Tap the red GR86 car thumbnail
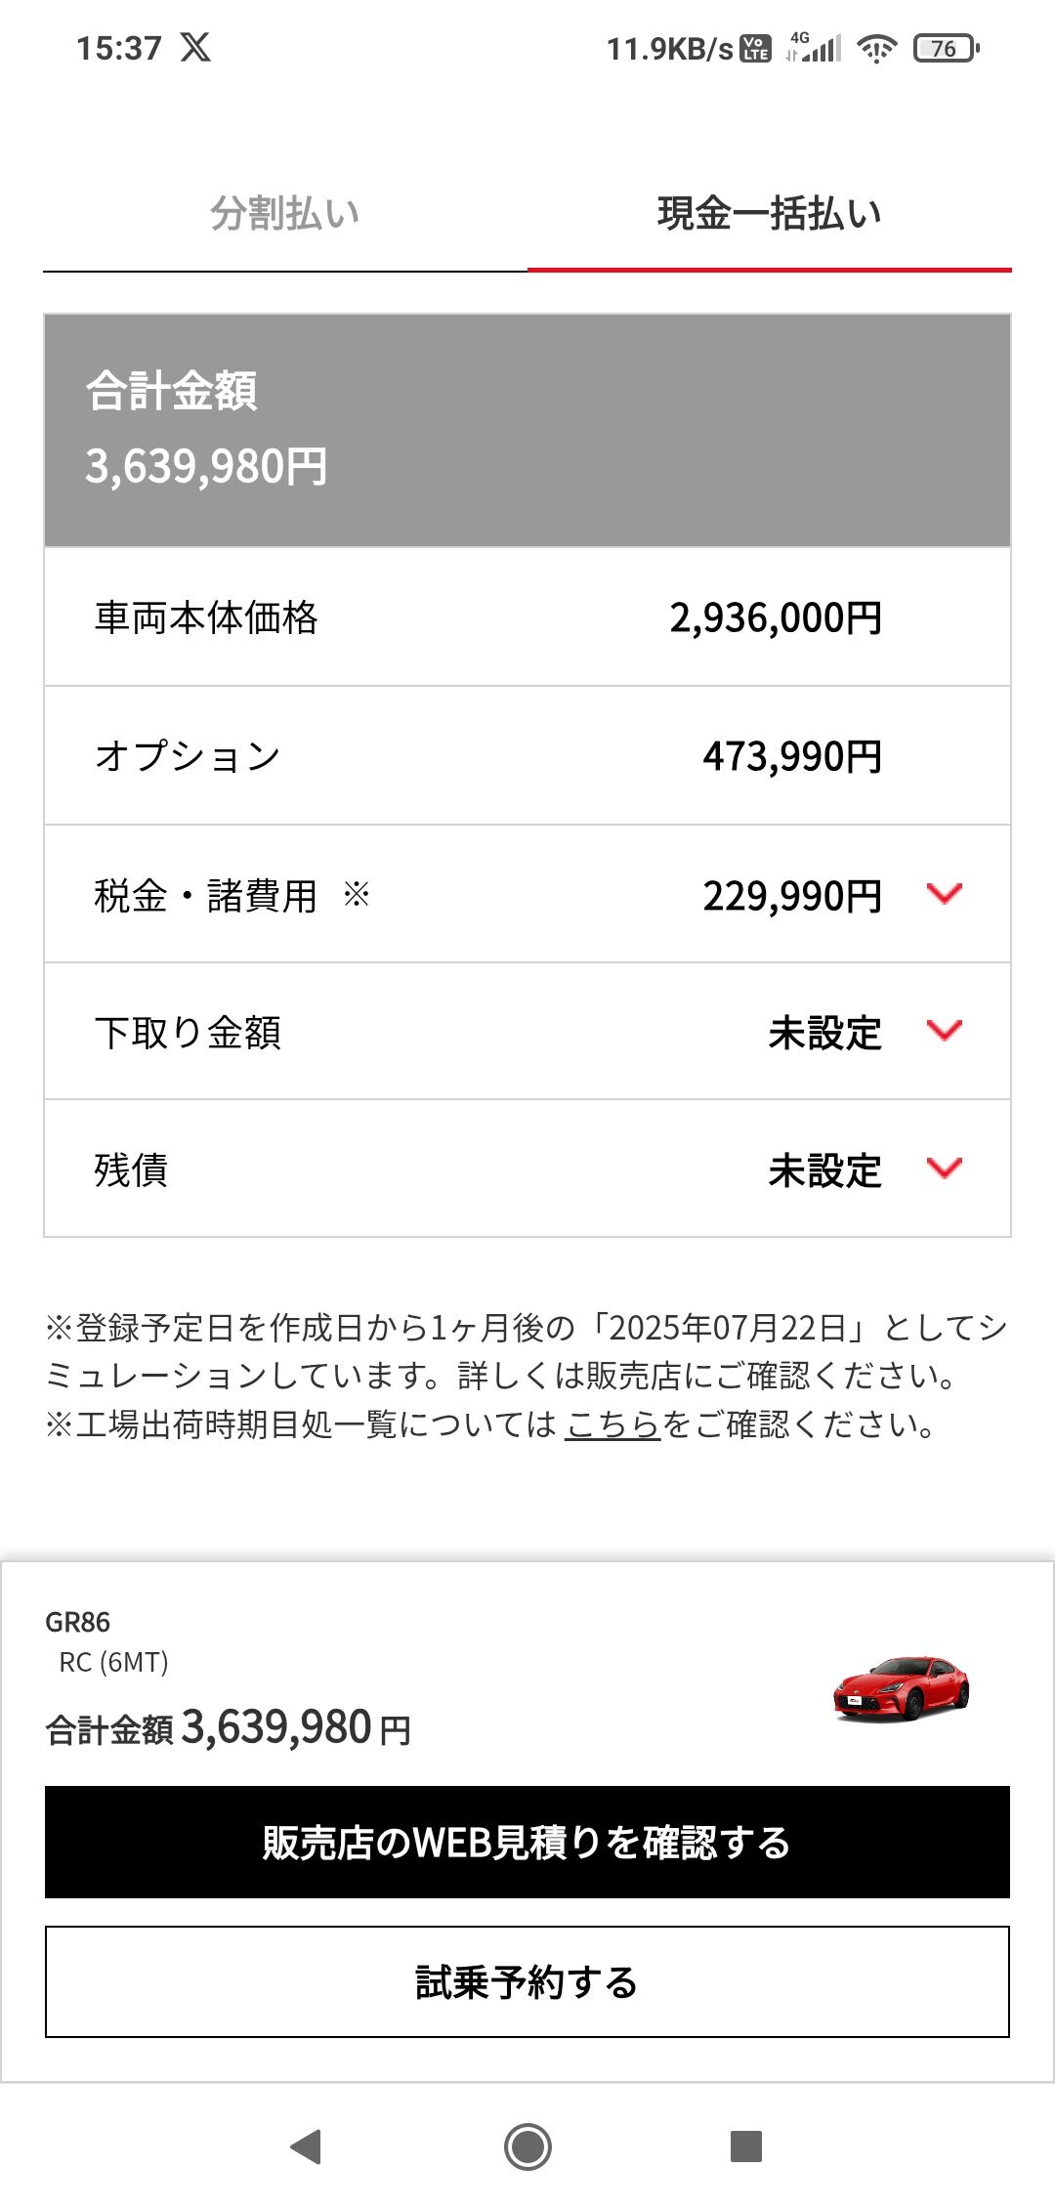This screenshot has height=2210, width=1055. click(901, 1688)
